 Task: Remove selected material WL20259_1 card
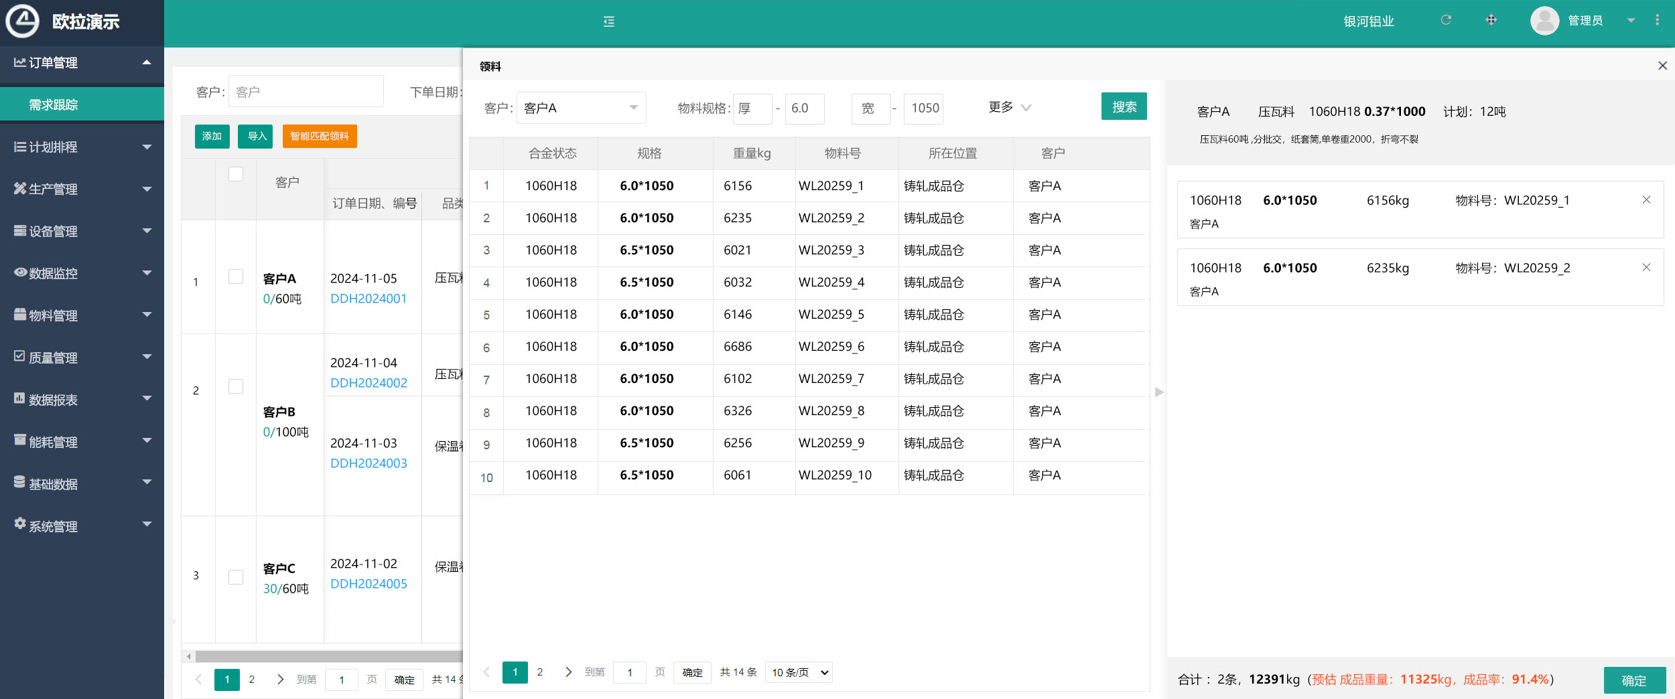tap(1646, 200)
